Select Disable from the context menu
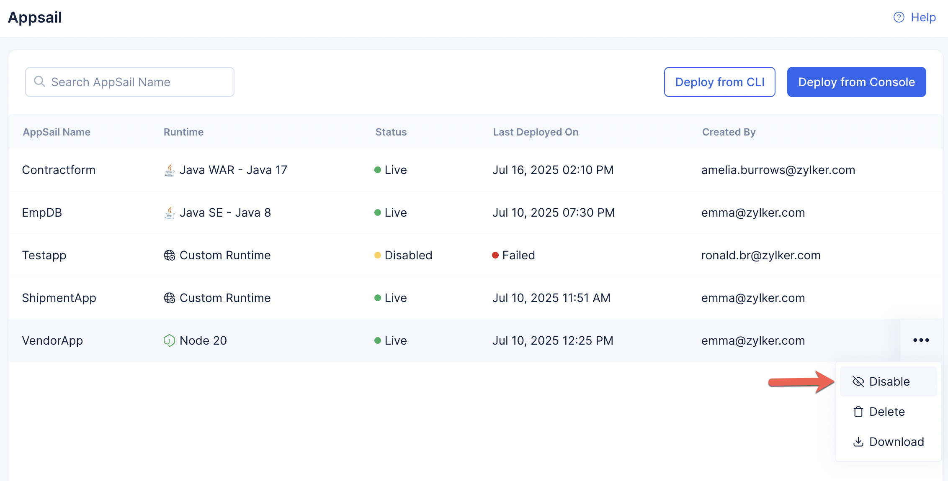The image size is (948, 481). coord(889,381)
